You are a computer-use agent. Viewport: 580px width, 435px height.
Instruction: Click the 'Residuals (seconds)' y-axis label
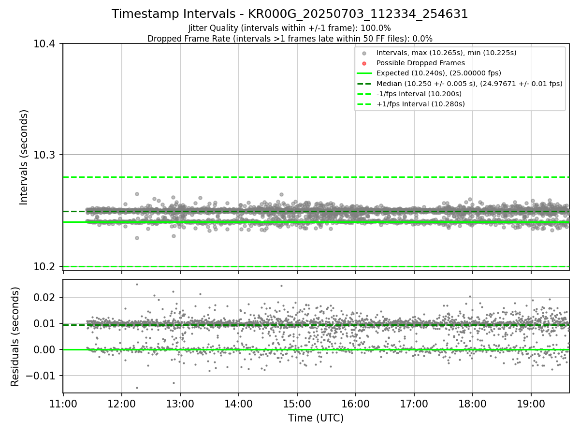pyautogui.click(x=15, y=336)
